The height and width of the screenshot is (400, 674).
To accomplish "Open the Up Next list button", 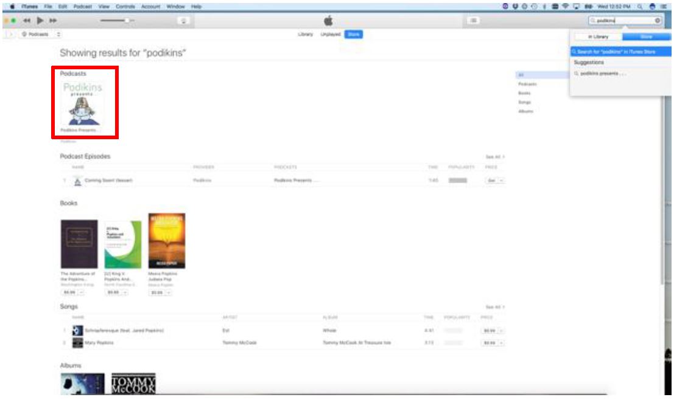I will point(473,20).
